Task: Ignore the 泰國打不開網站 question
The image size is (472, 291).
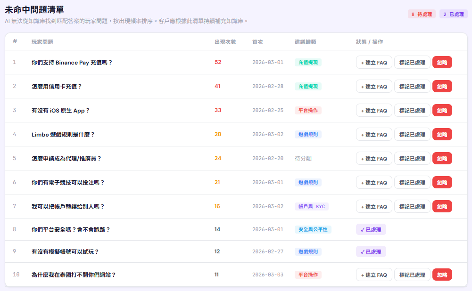Action: (442, 275)
